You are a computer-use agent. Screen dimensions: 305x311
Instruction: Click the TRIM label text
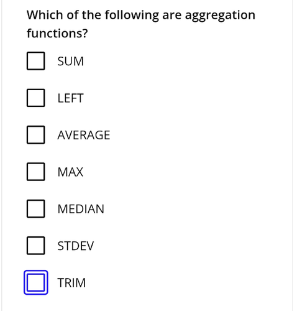[x=71, y=283]
